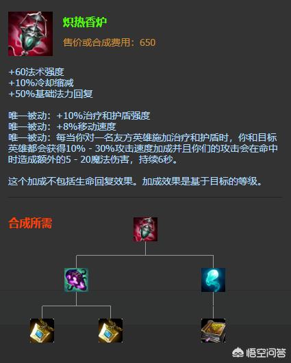
Task: Click the +10%治疗和护盾强度 passive line
Action: tap(79, 116)
